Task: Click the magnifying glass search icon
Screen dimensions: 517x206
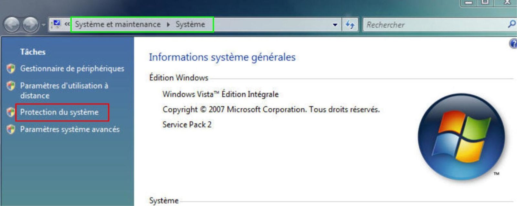Action: pos(512,24)
